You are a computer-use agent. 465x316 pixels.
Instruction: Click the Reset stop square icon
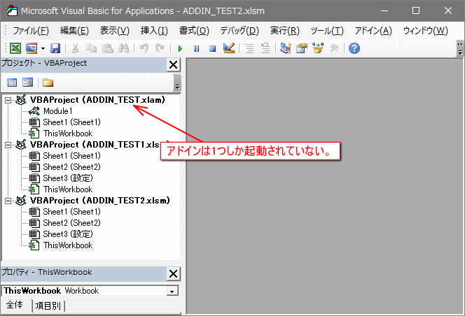pyautogui.click(x=212, y=48)
